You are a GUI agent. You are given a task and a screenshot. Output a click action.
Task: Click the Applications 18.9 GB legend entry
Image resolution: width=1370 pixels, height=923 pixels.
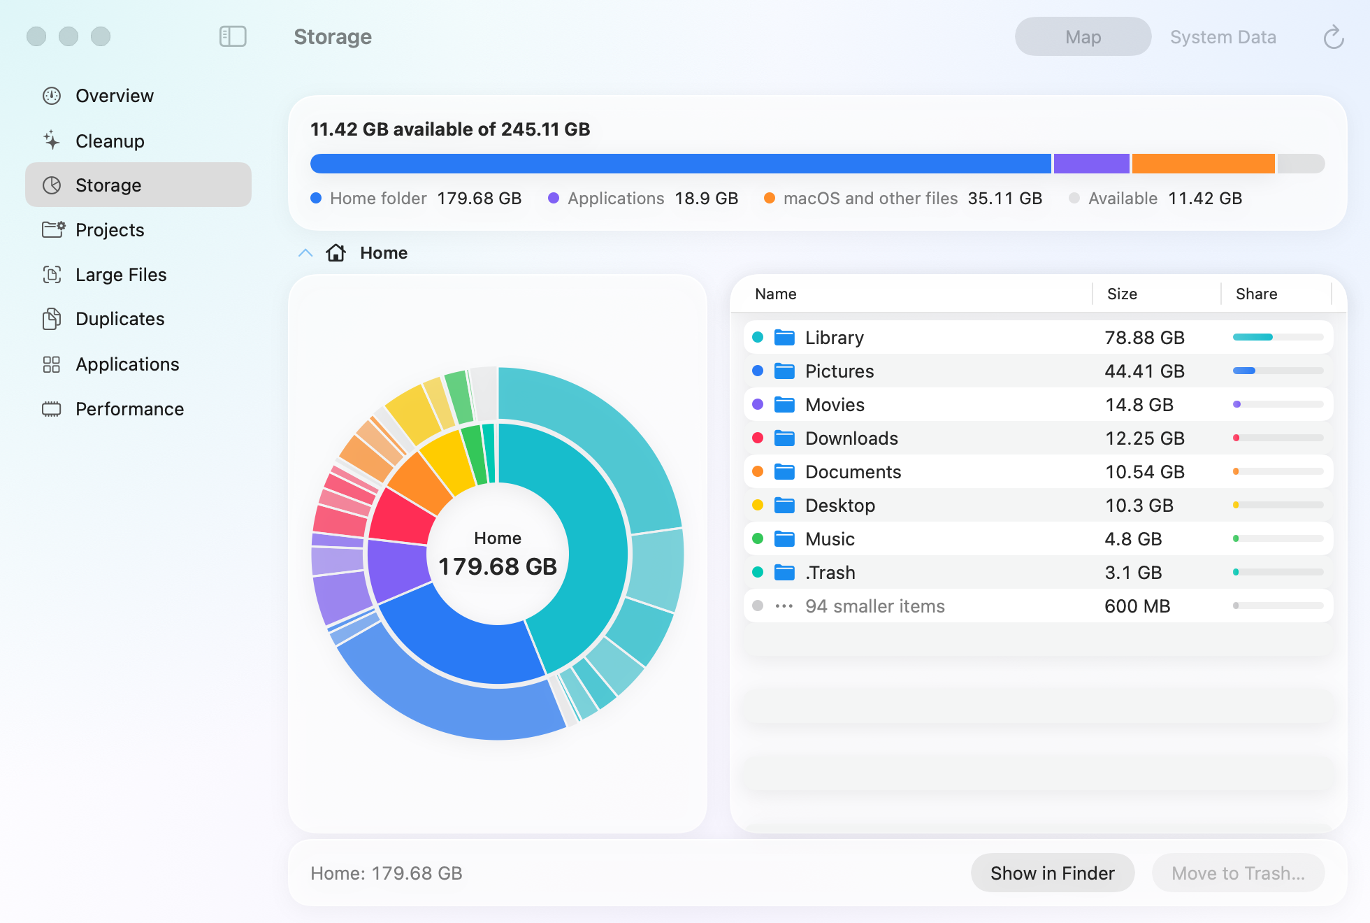pos(644,199)
